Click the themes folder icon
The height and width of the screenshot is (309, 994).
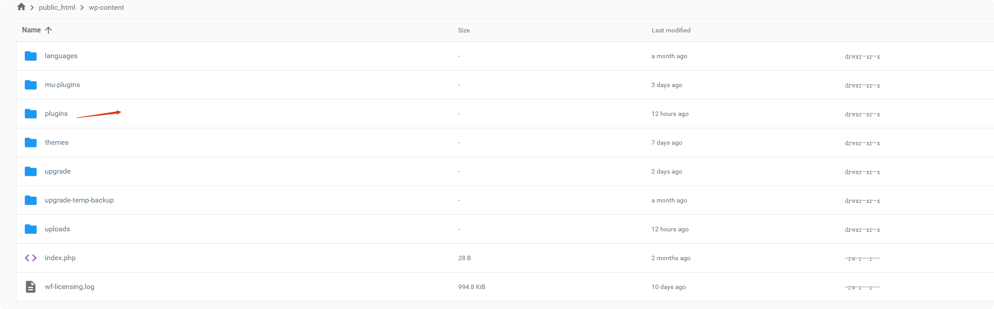pyautogui.click(x=31, y=143)
